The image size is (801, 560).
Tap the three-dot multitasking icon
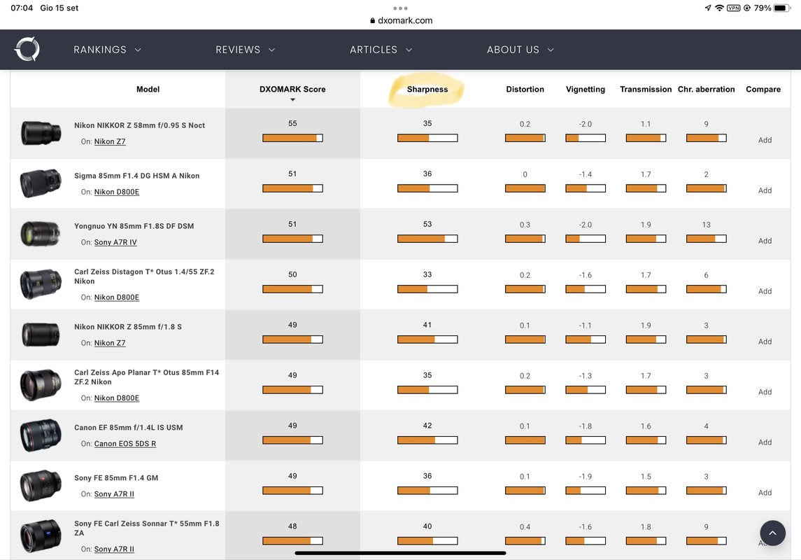(400, 8)
